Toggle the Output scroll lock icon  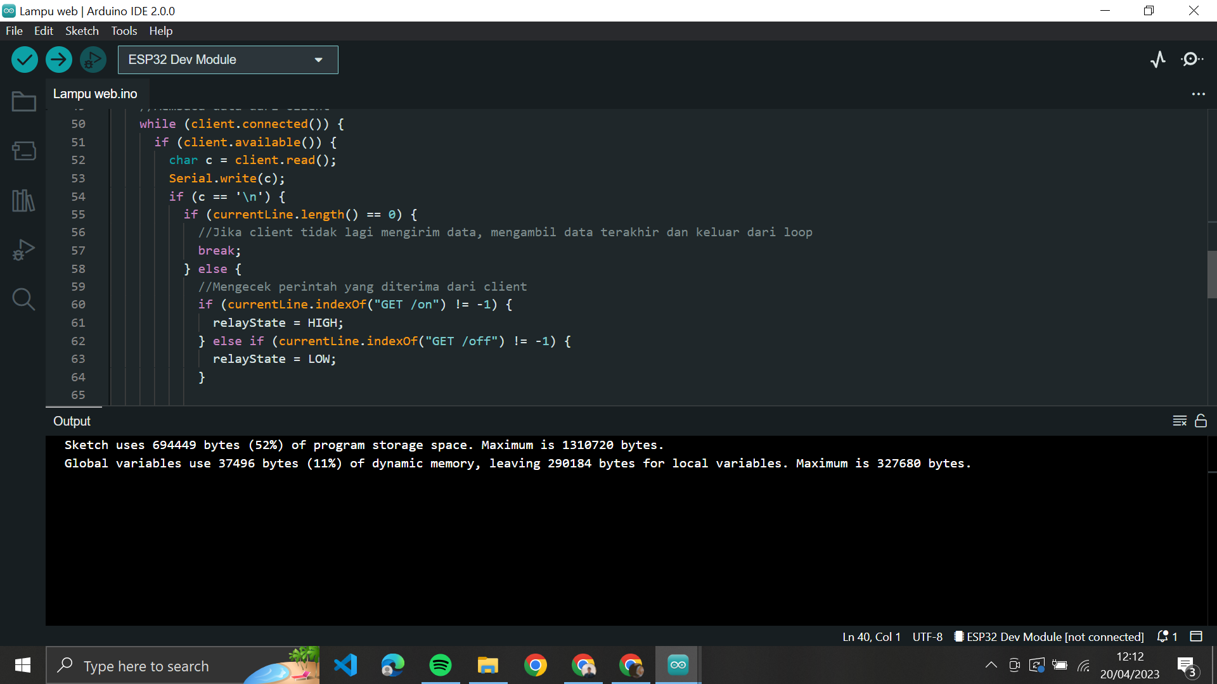click(1201, 421)
